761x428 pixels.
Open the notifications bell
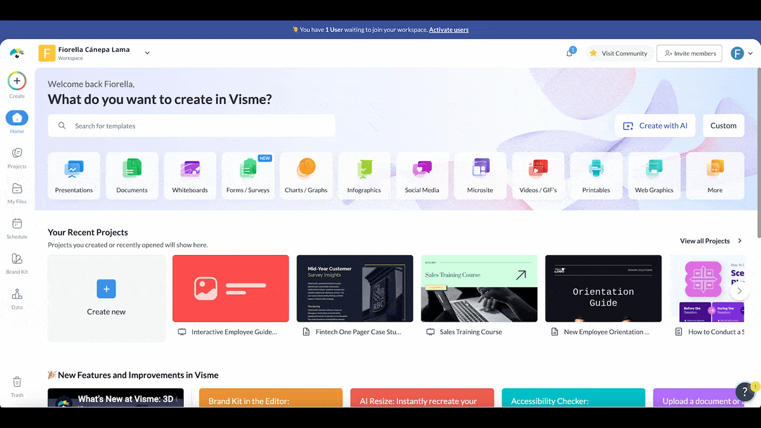tap(569, 53)
